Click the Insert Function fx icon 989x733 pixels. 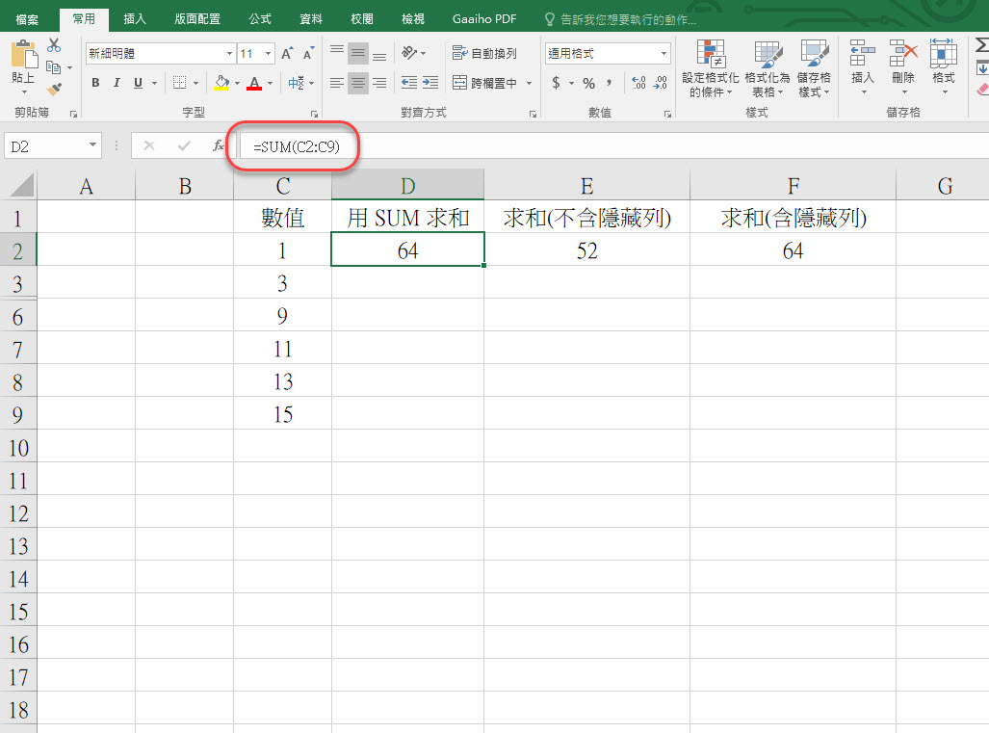point(219,146)
